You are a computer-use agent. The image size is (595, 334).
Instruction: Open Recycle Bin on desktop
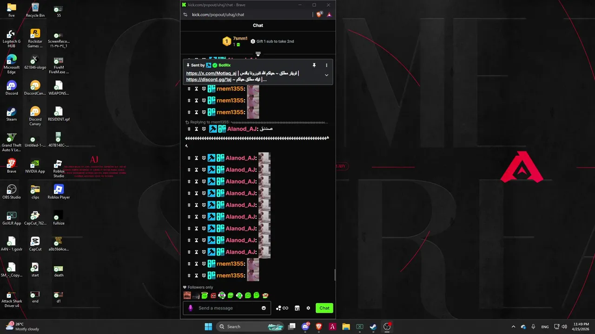click(35, 10)
